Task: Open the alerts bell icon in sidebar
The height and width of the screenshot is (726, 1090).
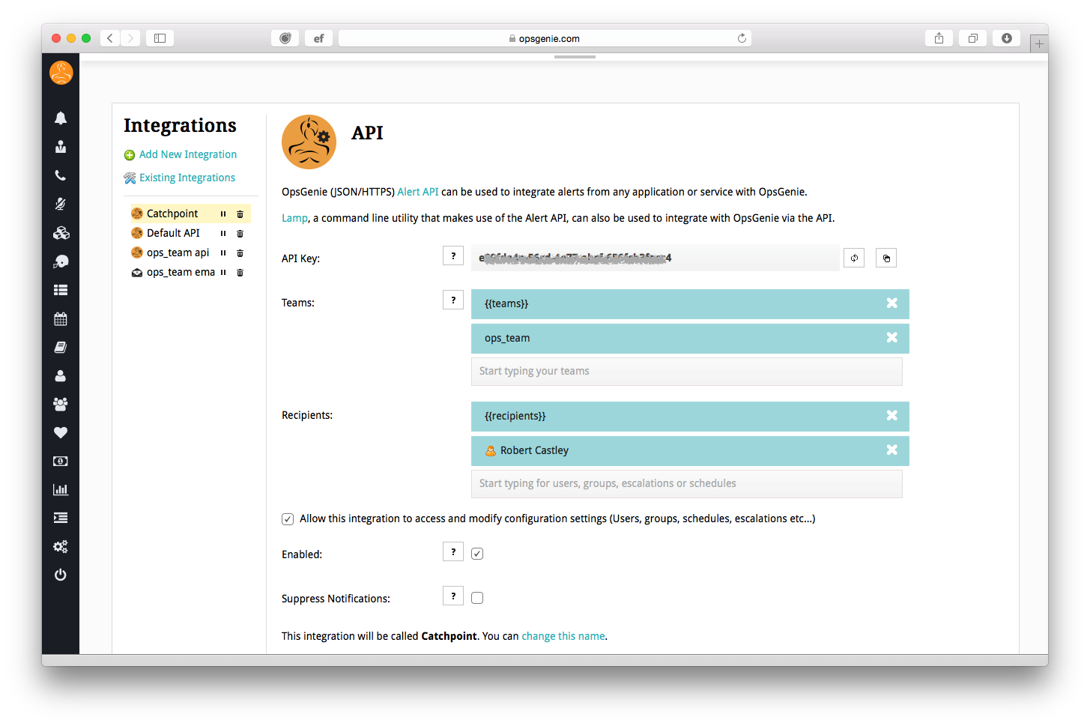Action: (x=61, y=118)
